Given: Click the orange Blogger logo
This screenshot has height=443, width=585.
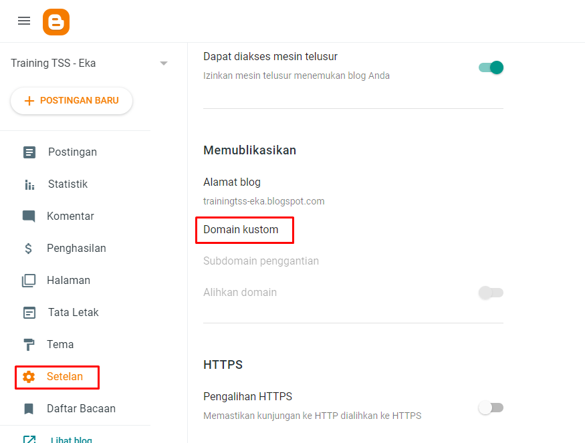Looking at the screenshot, I should (x=56, y=22).
